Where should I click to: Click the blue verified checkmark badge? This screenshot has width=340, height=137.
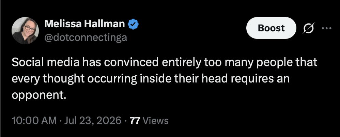pos(133,24)
